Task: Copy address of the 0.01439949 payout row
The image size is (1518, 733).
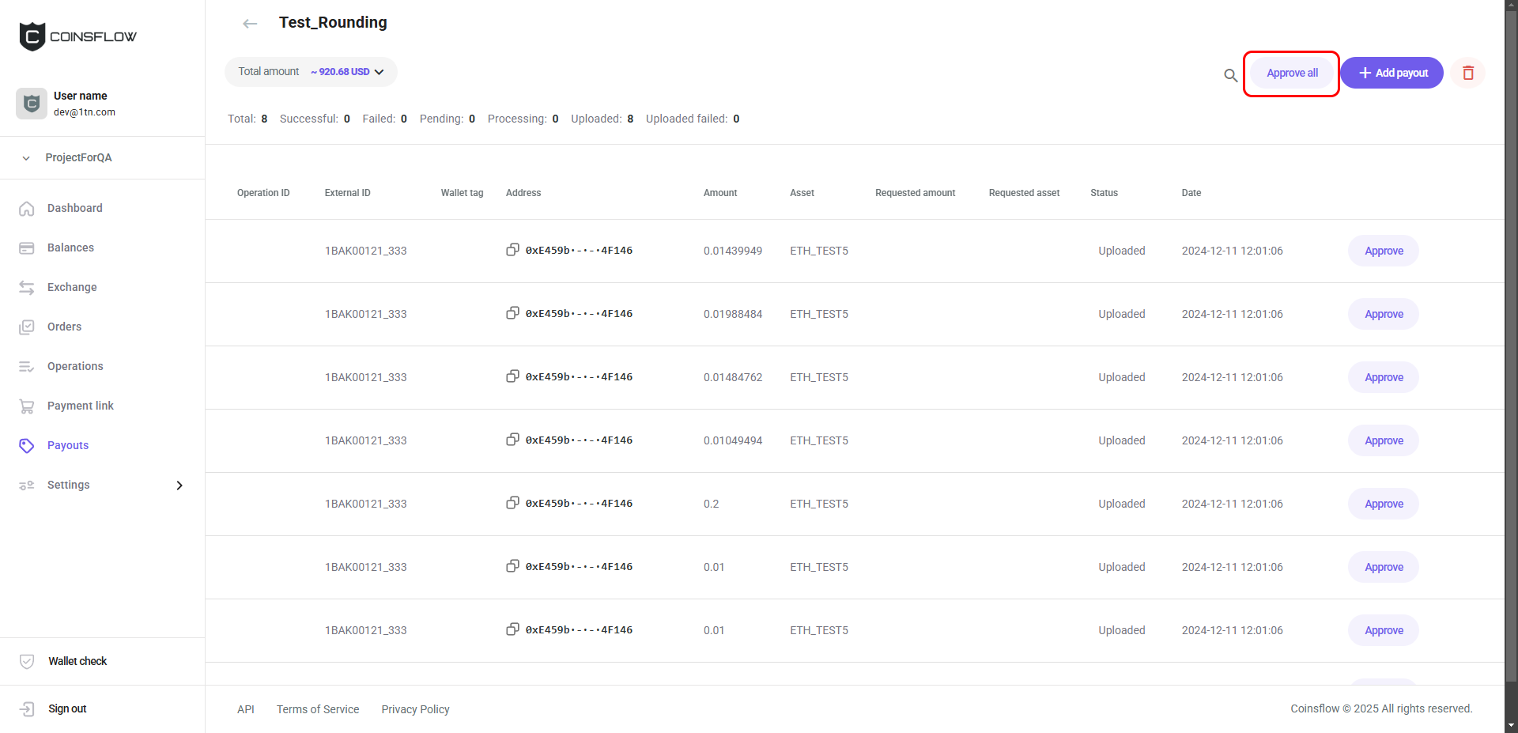Action: pyautogui.click(x=512, y=250)
